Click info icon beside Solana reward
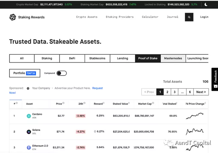This screenshot has height=153, width=218. coord(95,132)
